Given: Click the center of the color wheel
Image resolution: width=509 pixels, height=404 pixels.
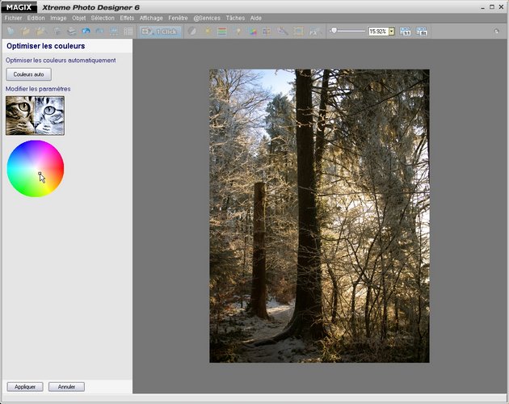Looking at the screenshot, I should [x=36, y=168].
